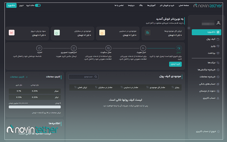Open the داشبورد sidebar item
Screen dimensions: 227x142
pyautogui.click(x=206, y=32)
